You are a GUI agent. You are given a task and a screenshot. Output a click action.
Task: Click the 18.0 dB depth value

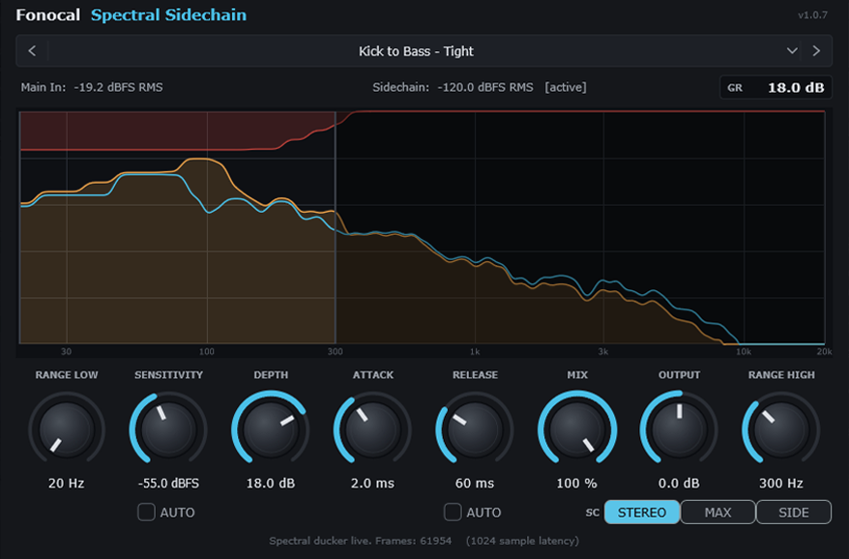click(271, 484)
